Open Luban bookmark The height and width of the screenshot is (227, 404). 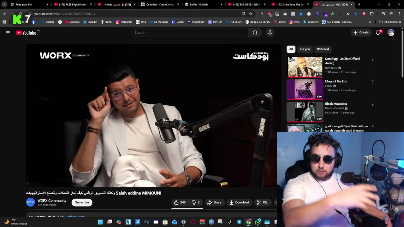(x=178, y=22)
